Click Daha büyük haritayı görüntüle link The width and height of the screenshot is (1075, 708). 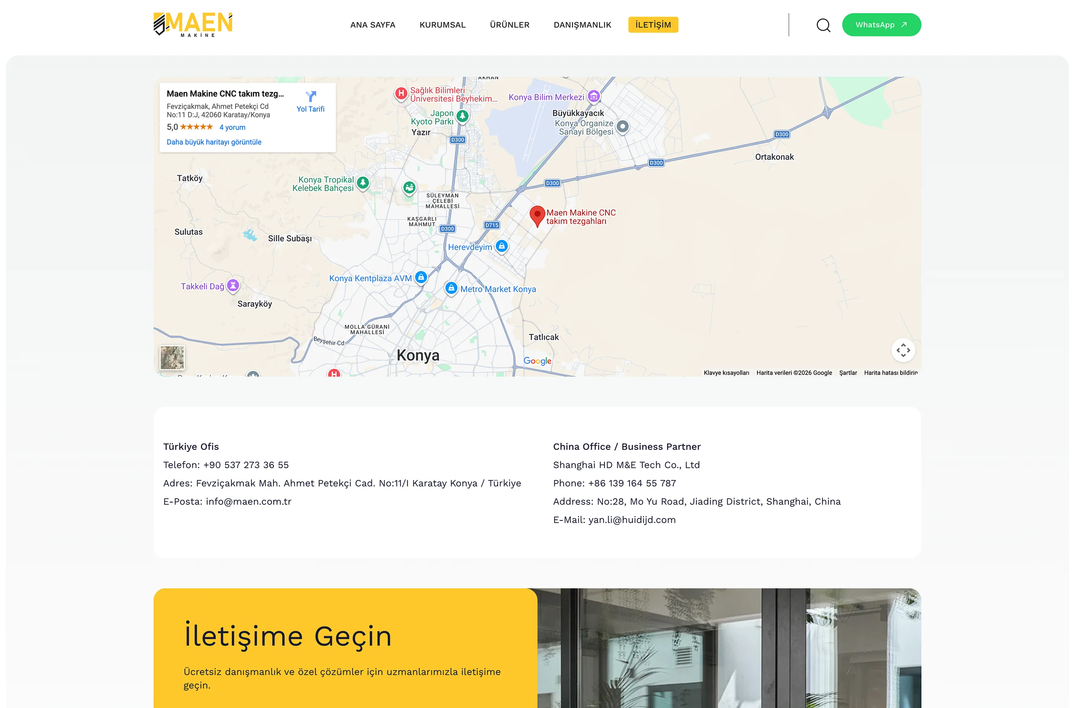pyautogui.click(x=214, y=142)
